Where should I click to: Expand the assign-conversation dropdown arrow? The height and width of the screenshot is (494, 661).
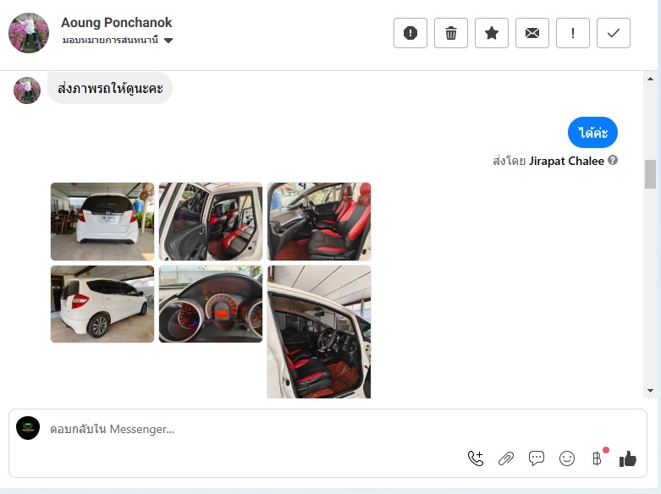[x=168, y=41]
